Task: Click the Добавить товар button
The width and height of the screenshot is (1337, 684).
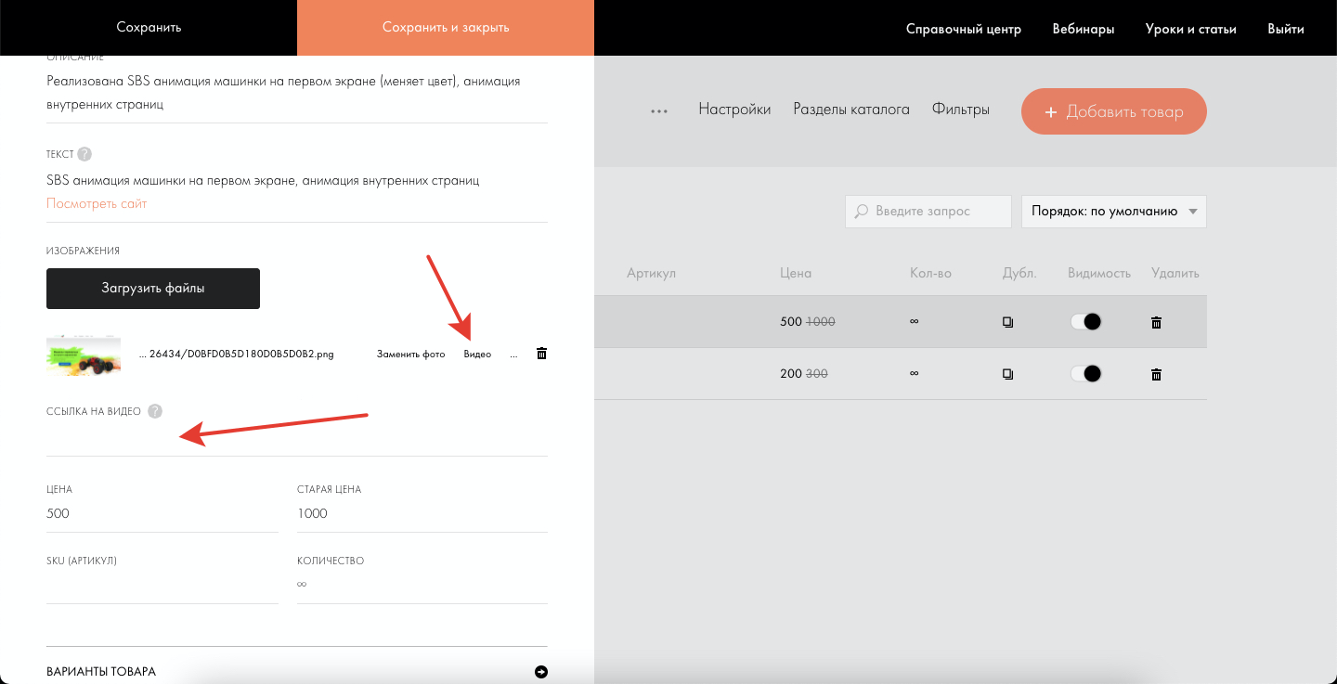Action: tap(1114, 111)
